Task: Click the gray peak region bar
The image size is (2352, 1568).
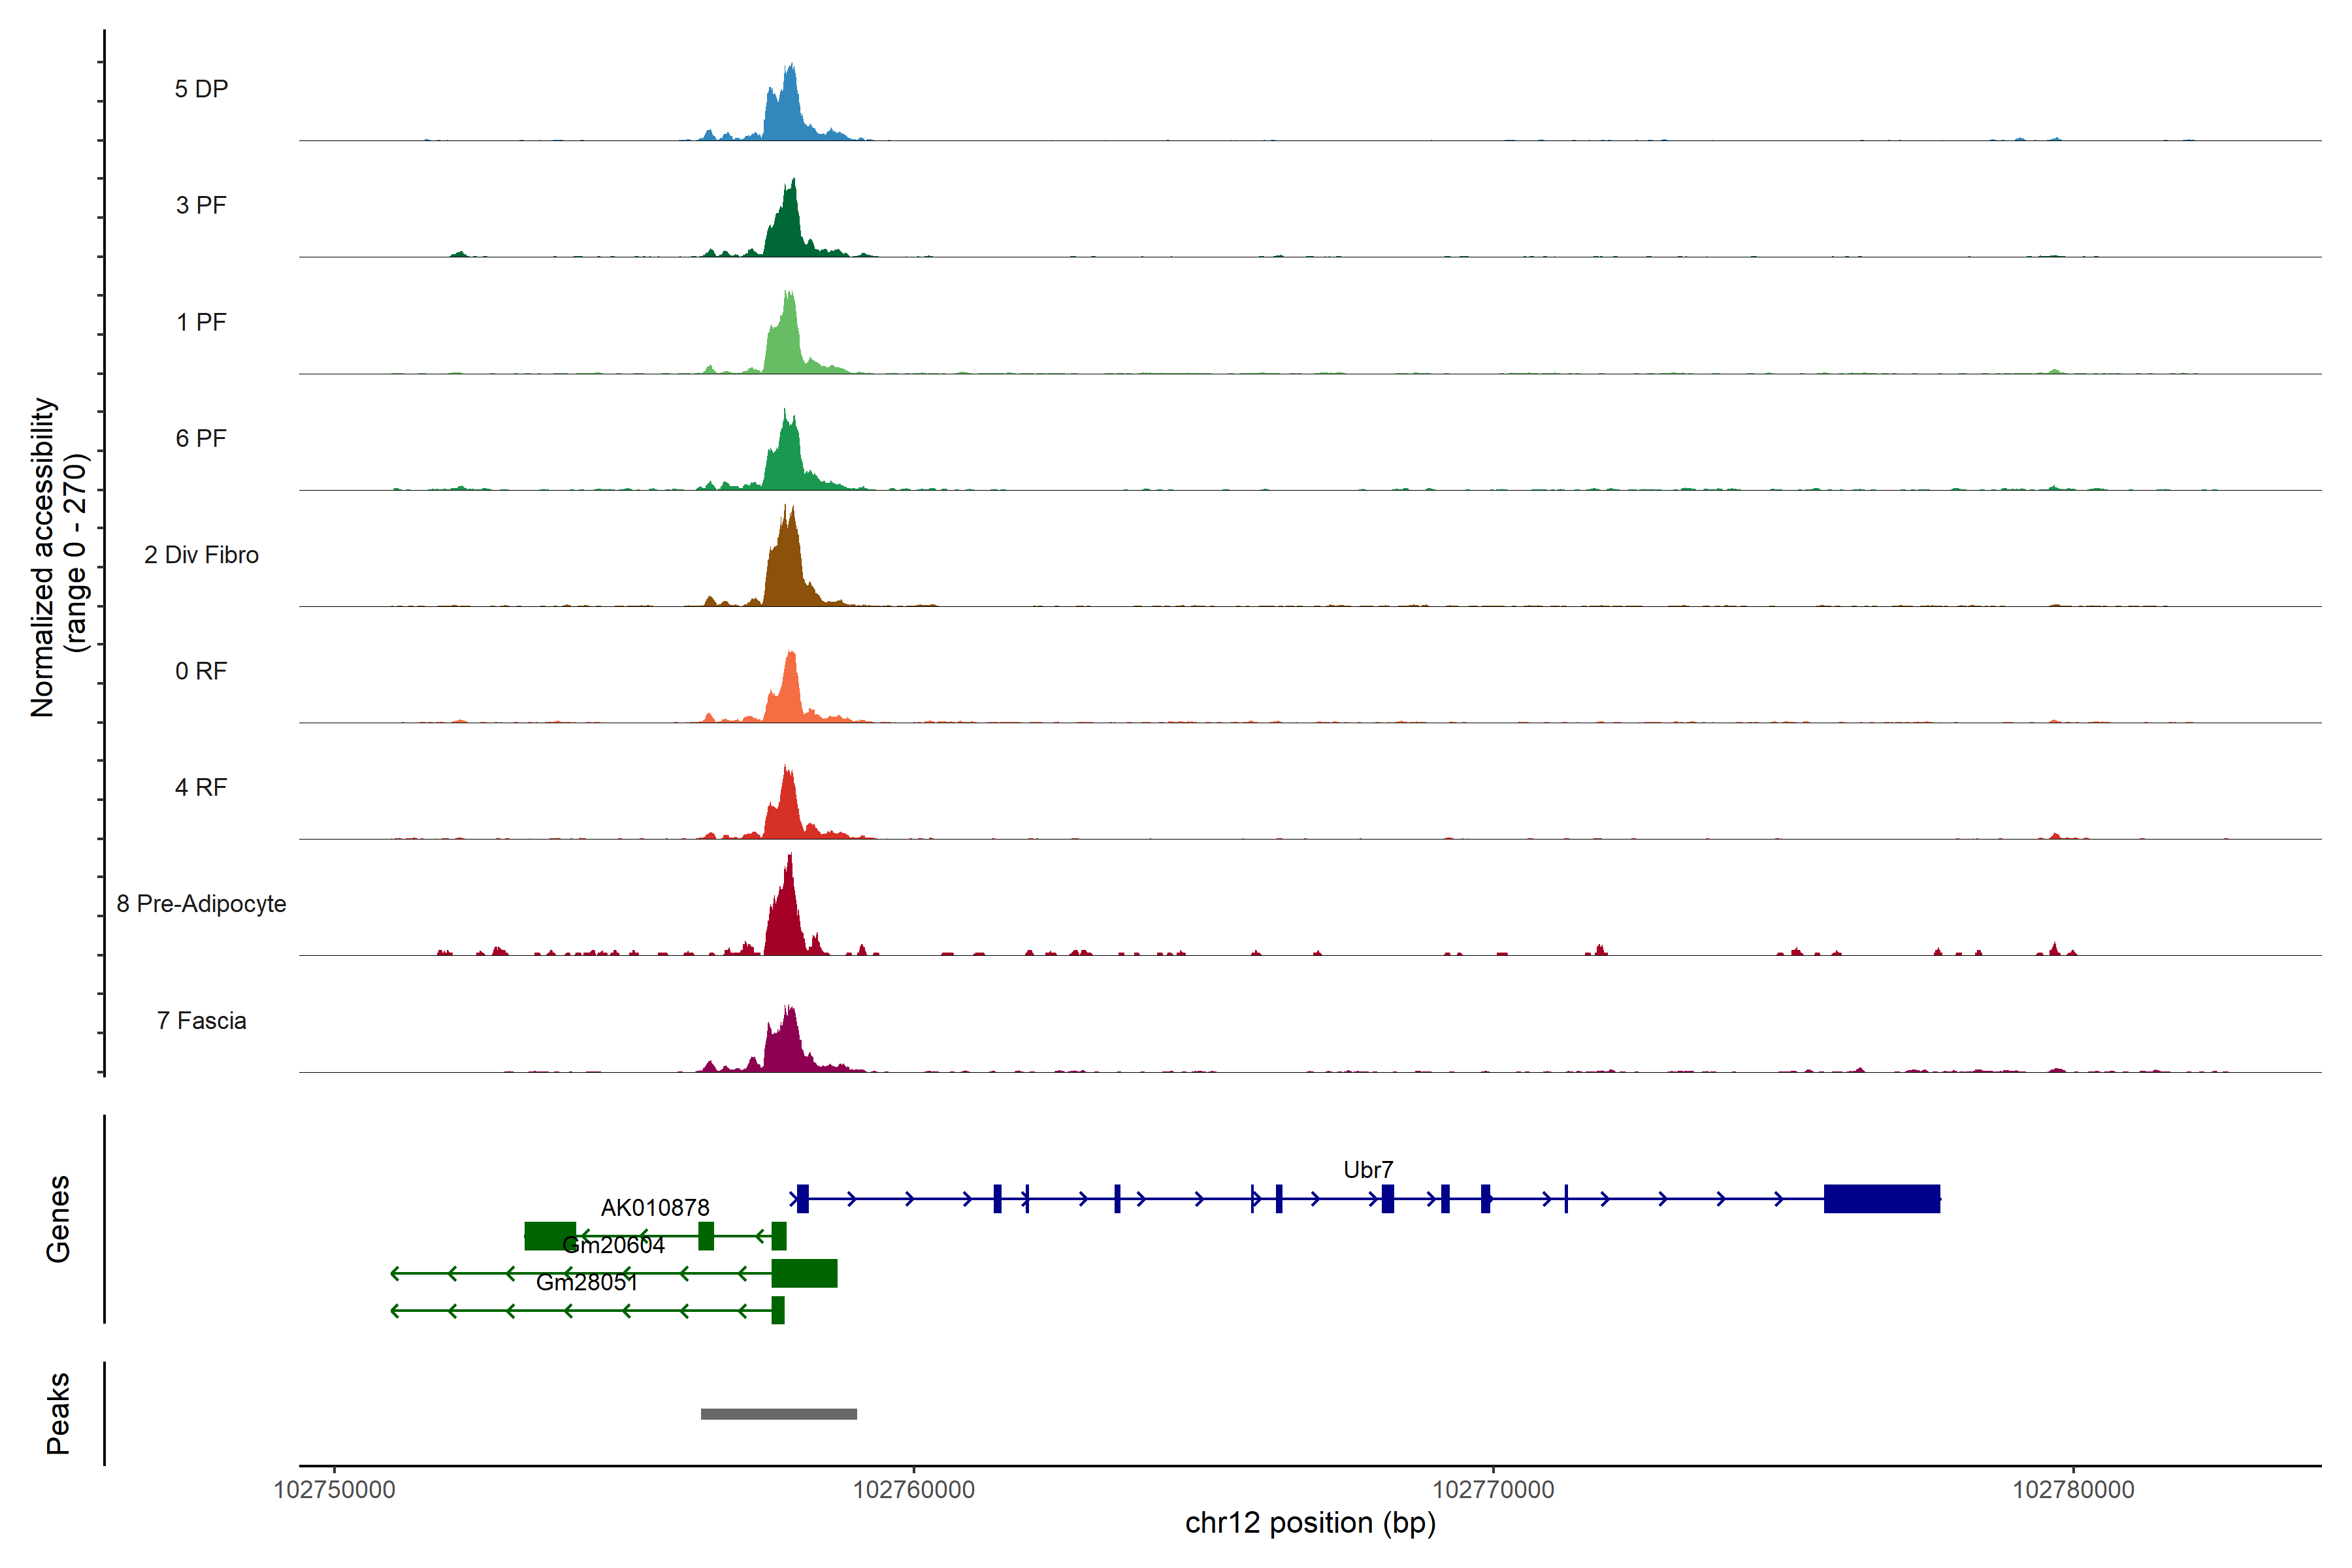Action: pyautogui.click(x=778, y=1414)
